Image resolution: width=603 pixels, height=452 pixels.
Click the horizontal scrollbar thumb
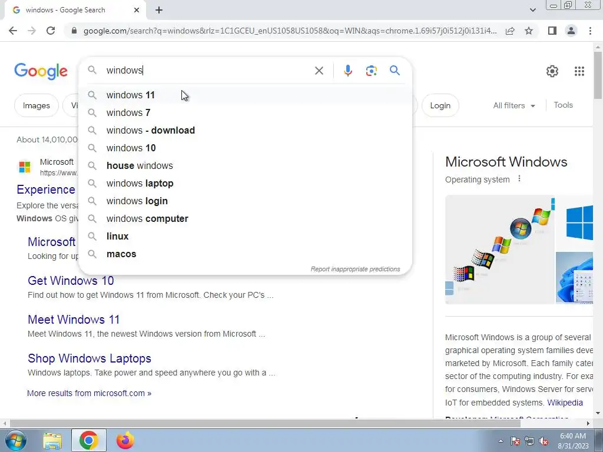pos(265,423)
